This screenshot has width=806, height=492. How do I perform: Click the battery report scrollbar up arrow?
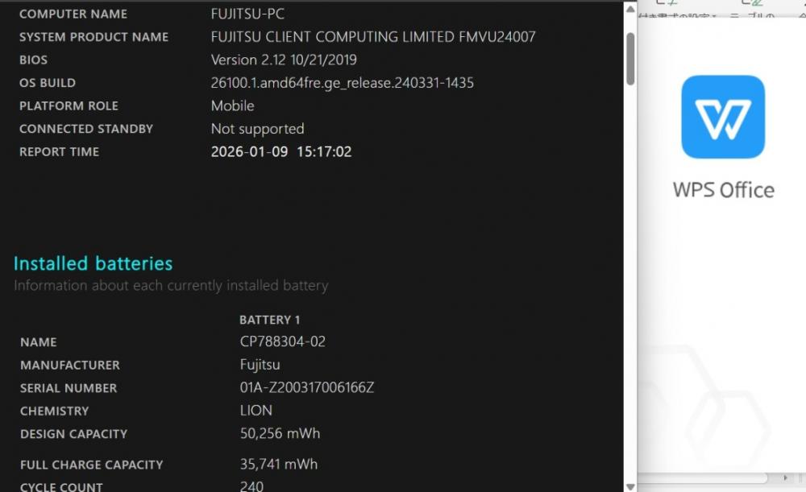[630, 9]
